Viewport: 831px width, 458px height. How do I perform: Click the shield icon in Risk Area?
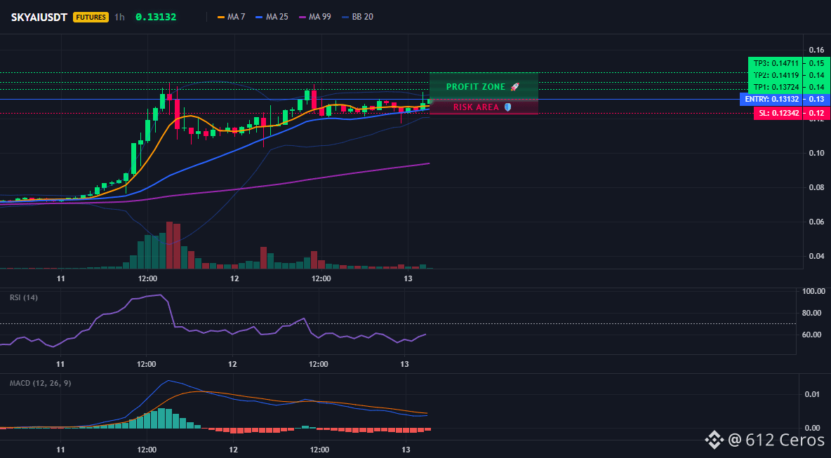(507, 107)
